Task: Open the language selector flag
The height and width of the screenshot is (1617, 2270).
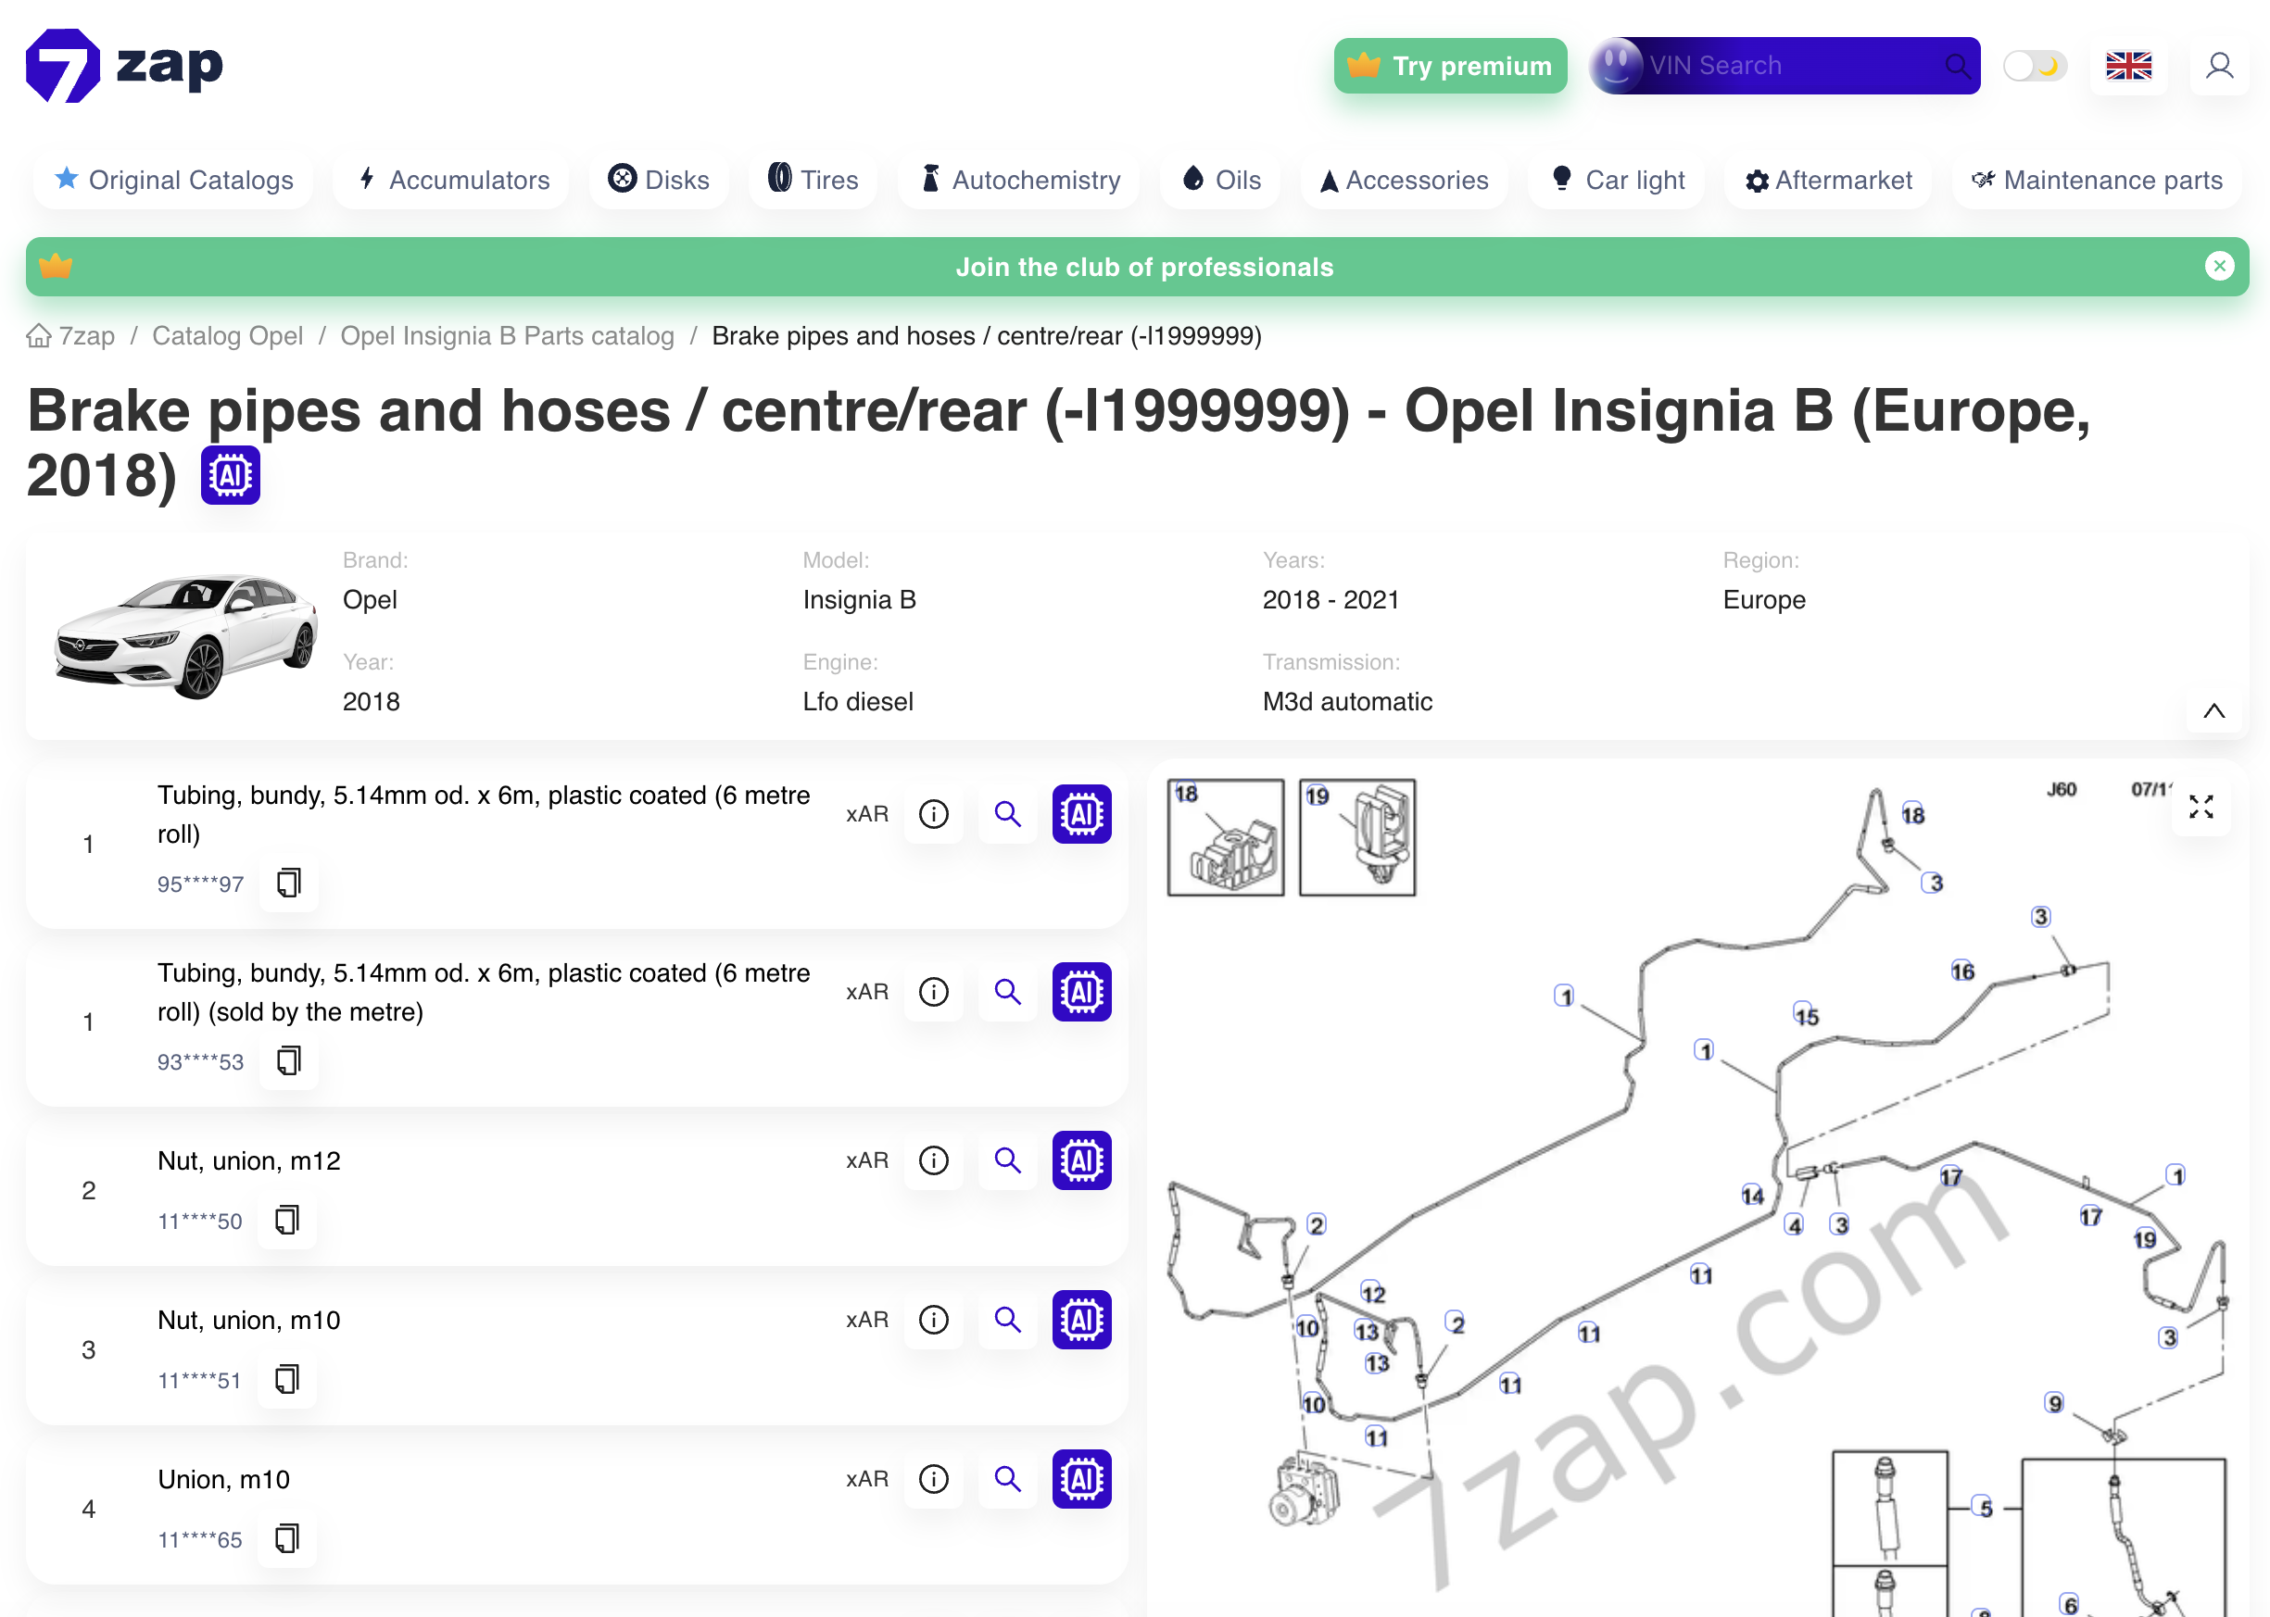Action: 2128,66
